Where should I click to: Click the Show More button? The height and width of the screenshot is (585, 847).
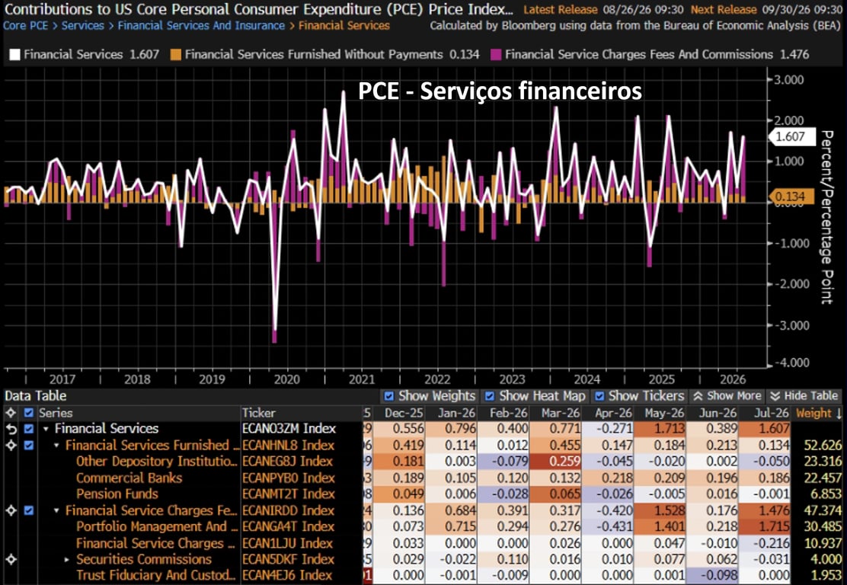tap(727, 396)
